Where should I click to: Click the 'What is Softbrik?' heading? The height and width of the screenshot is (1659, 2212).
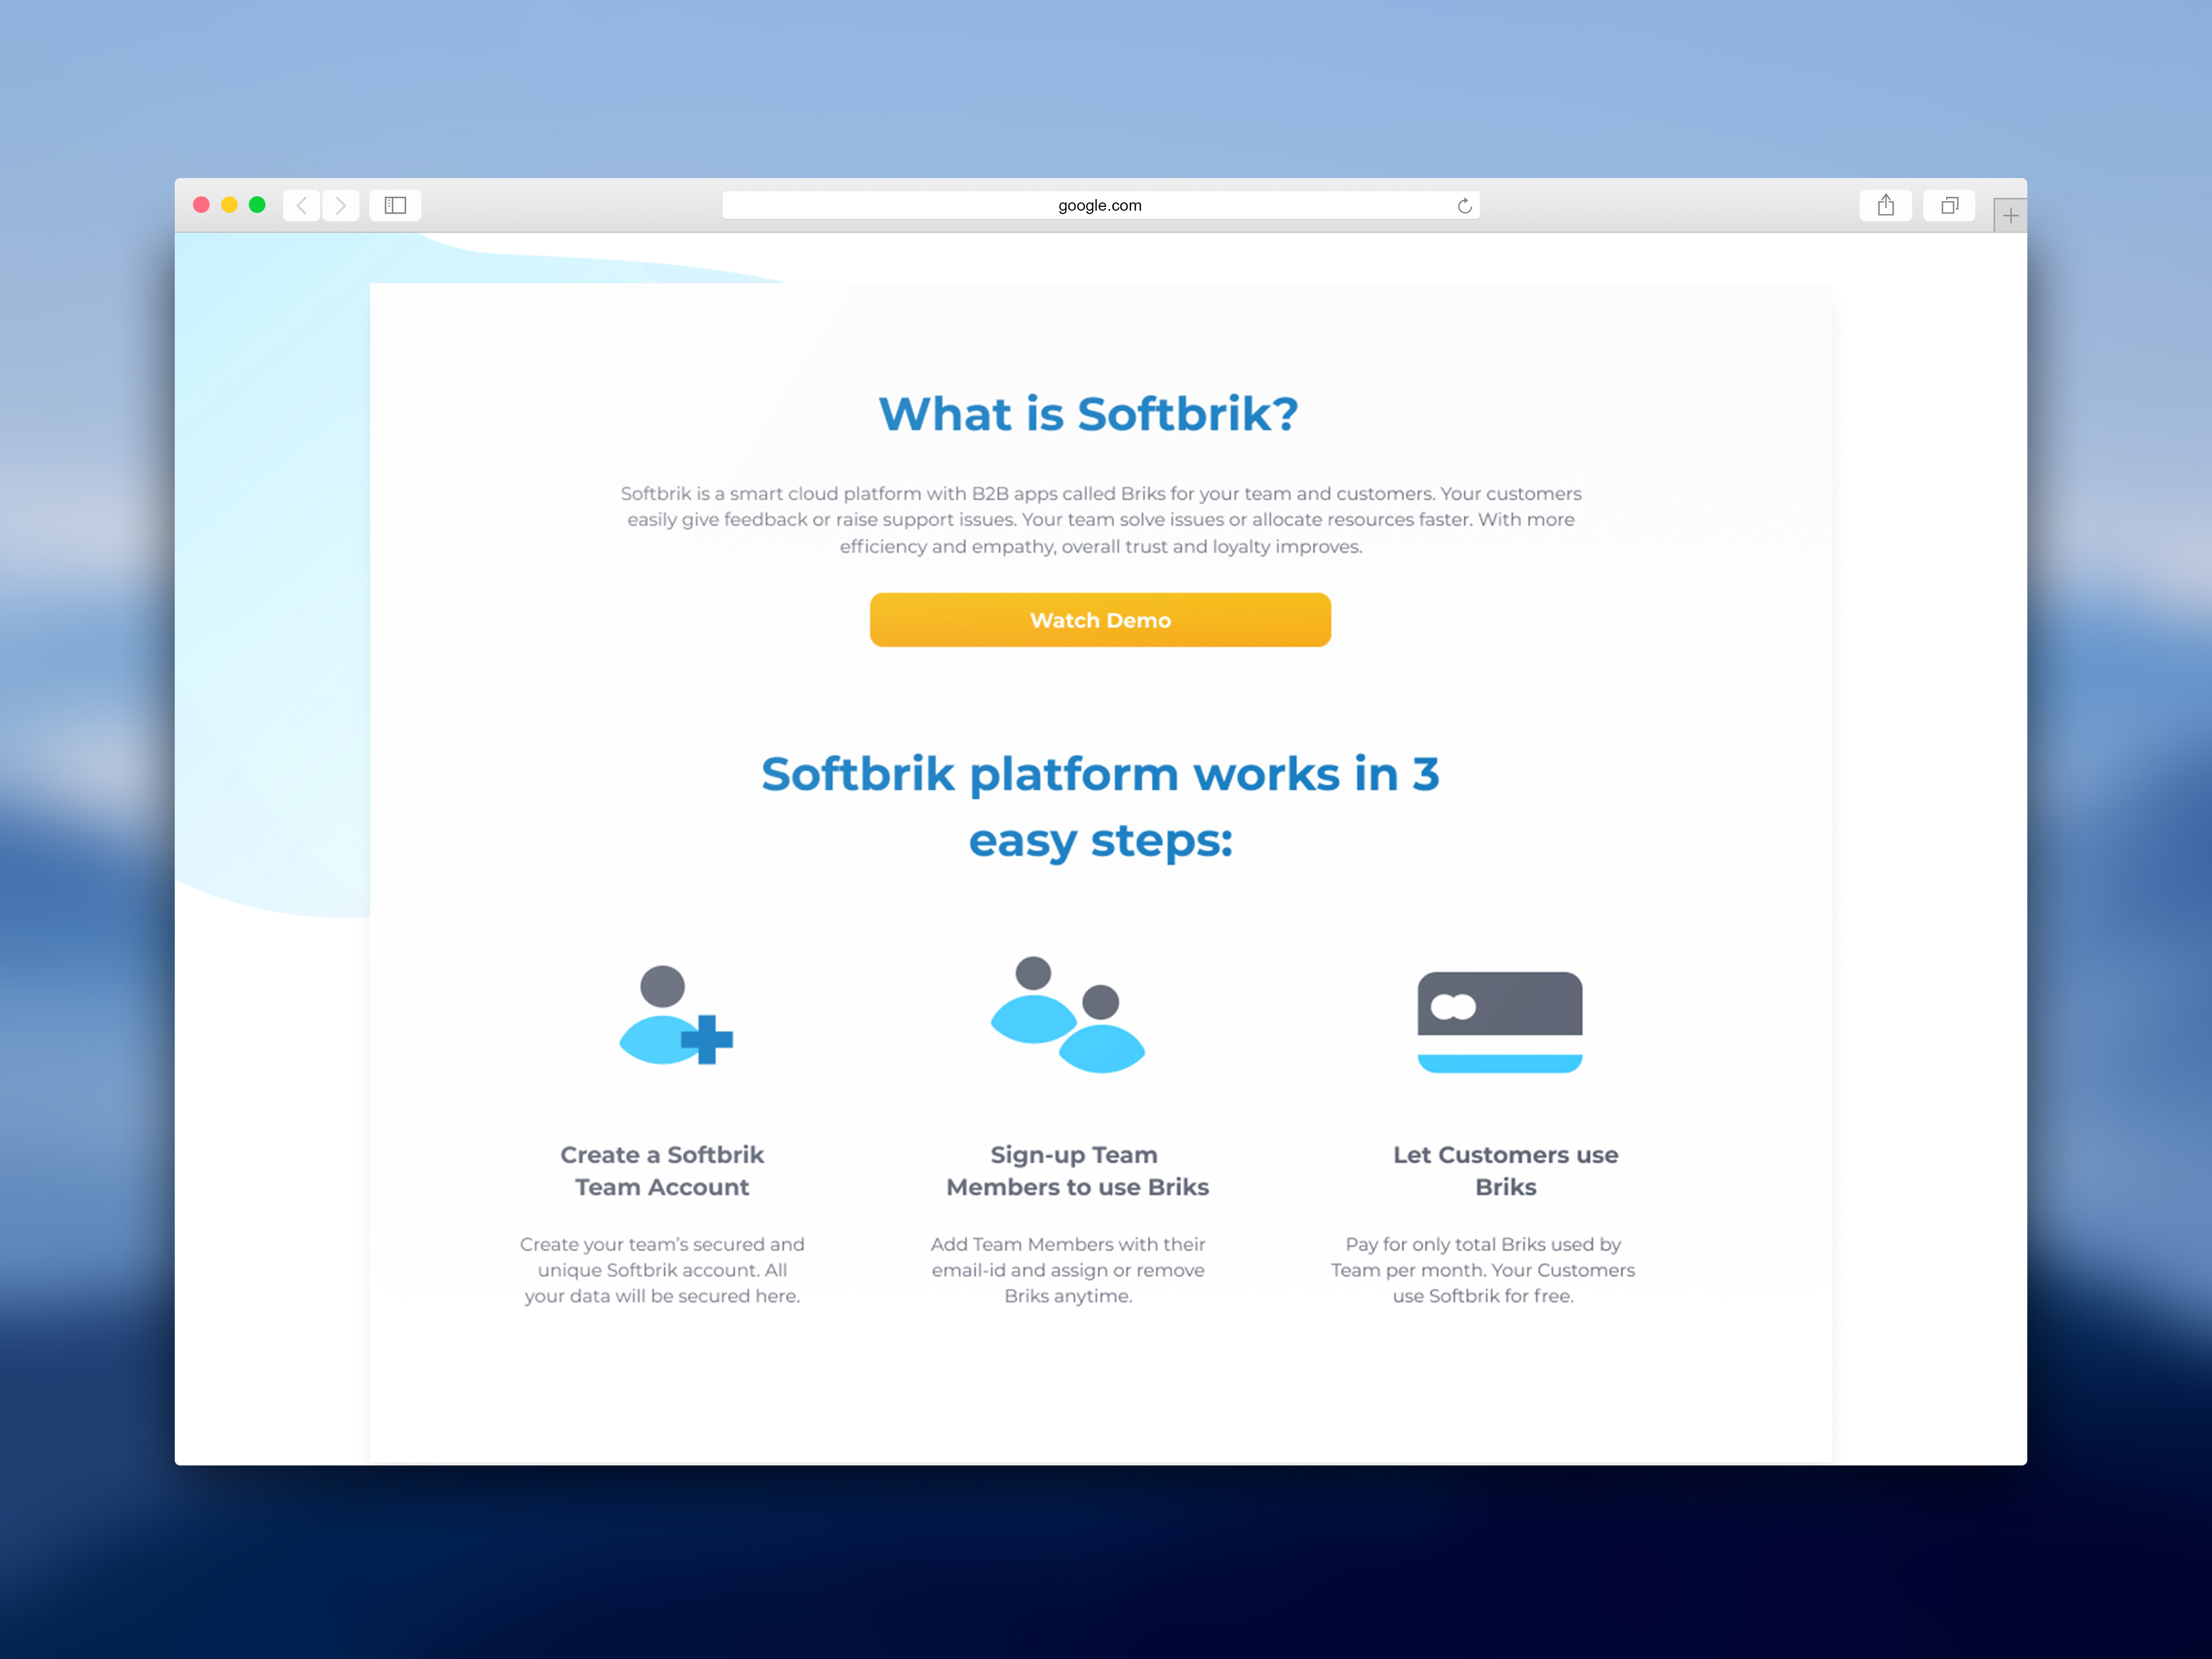point(1088,414)
